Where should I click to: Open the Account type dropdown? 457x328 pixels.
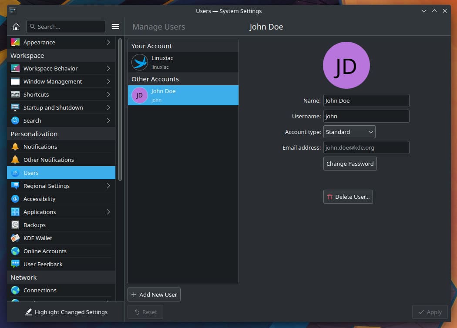(x=349, y=132)
